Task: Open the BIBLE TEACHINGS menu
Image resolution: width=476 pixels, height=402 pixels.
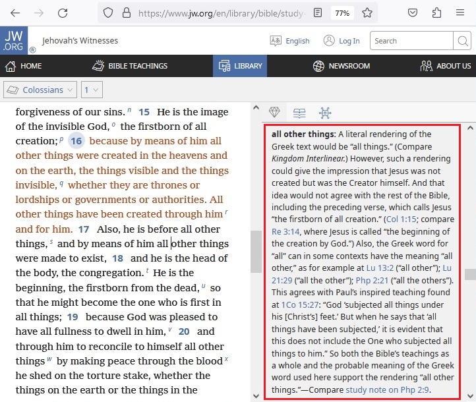Action: point(130,66)
